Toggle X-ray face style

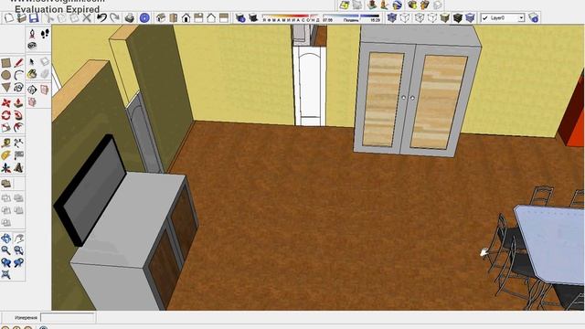(392, 17)
